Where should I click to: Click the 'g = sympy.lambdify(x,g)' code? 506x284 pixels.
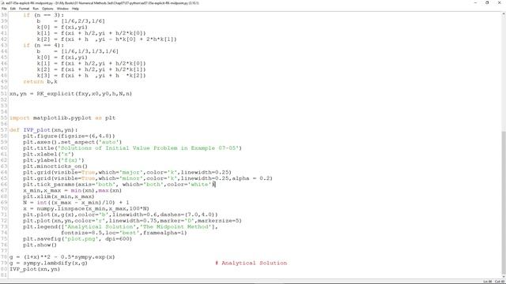coord(48,263)
